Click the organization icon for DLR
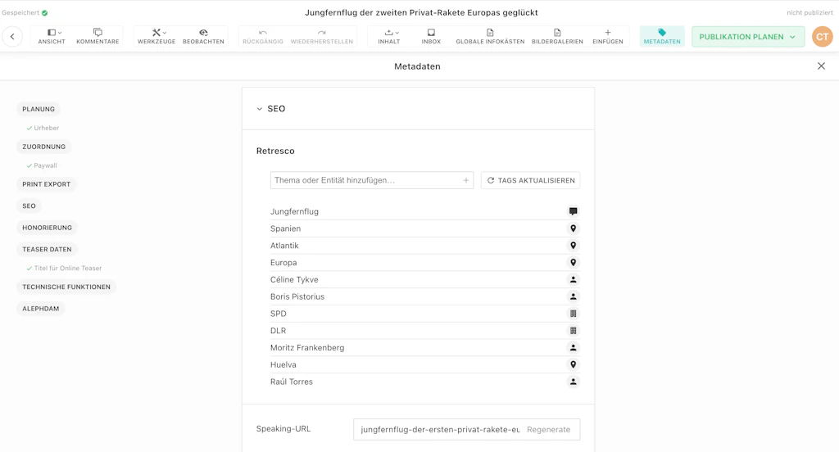839x452 pixels. click(x=573, y=331)
